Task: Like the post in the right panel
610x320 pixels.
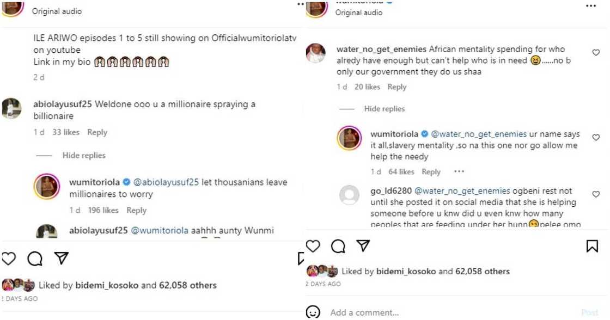Action: [x=313, y=246]
